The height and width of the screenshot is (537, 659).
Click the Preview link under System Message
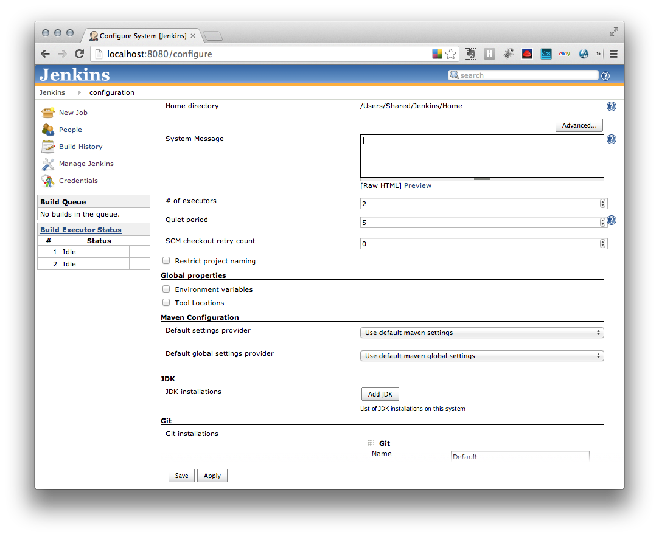417,185
